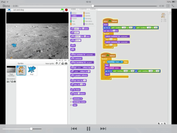Stop the project with the red stop button
177x133 pixels.
click(66, 10)
